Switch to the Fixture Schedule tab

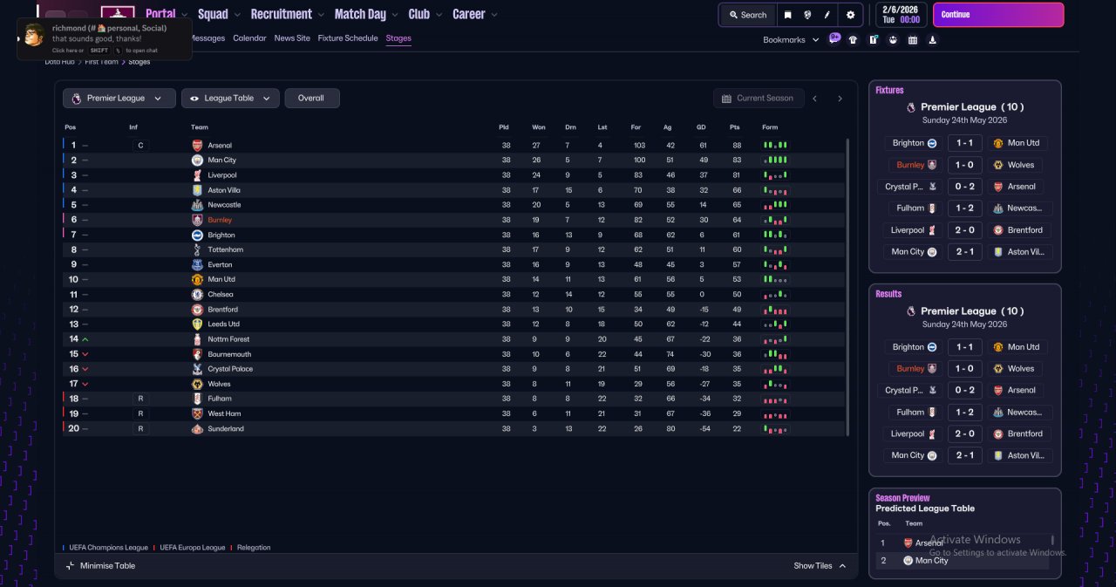[348, 38]
